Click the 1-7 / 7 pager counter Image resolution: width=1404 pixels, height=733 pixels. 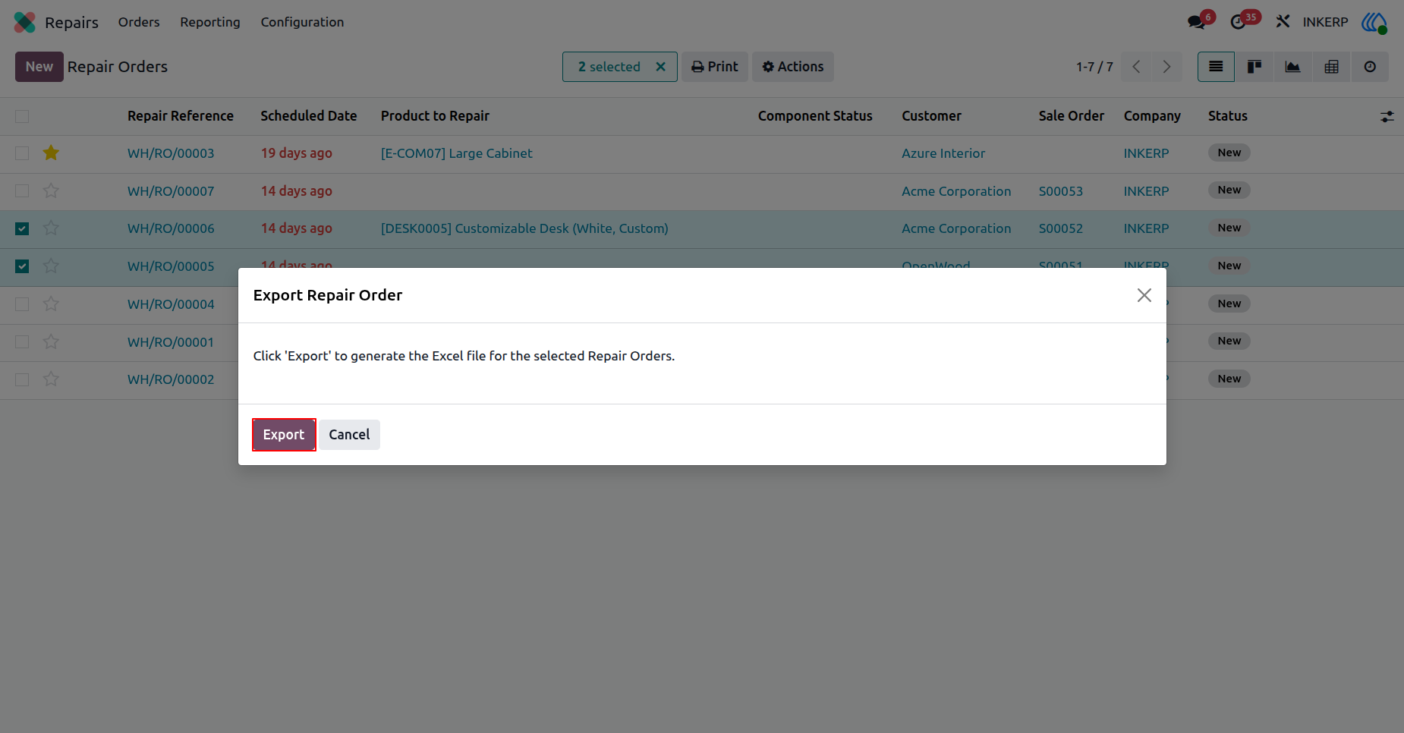[1094, 67]
